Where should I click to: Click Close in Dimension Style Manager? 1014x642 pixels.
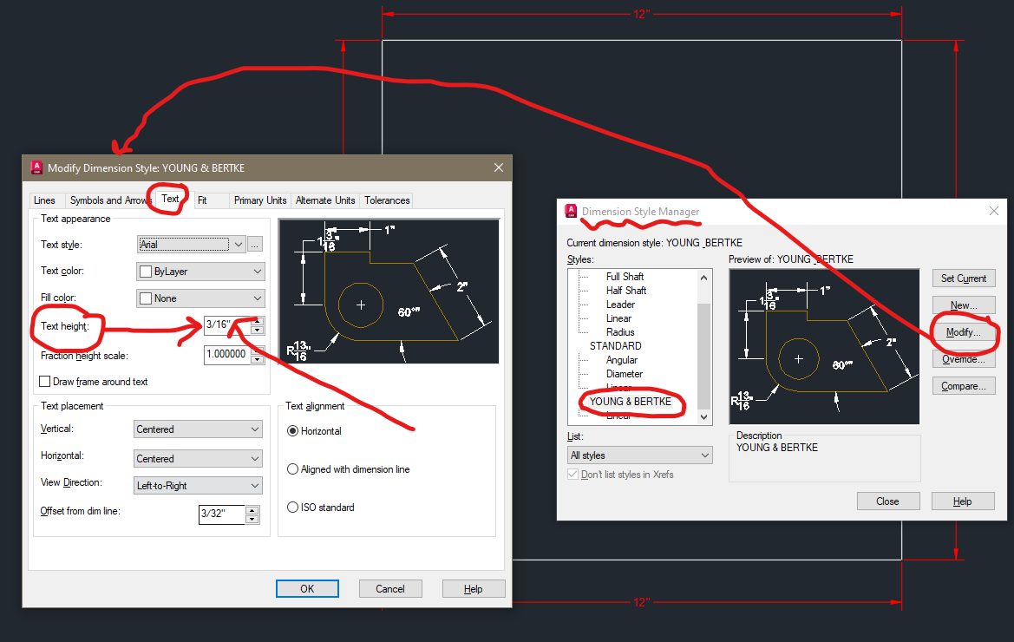point(888,501)
